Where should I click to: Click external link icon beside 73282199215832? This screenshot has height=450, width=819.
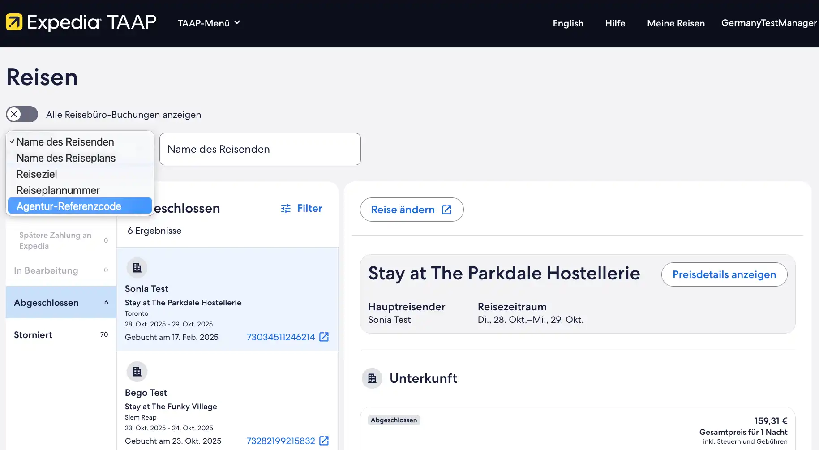point(324,441)
